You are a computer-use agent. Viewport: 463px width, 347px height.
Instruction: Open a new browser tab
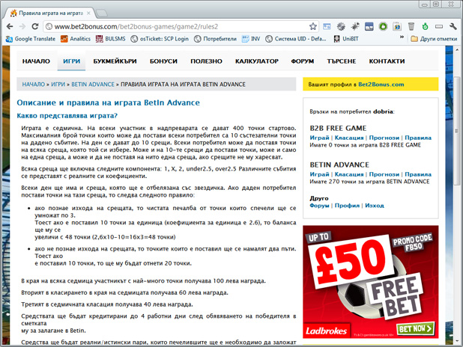pyautogui.click(x=102, y=13)
